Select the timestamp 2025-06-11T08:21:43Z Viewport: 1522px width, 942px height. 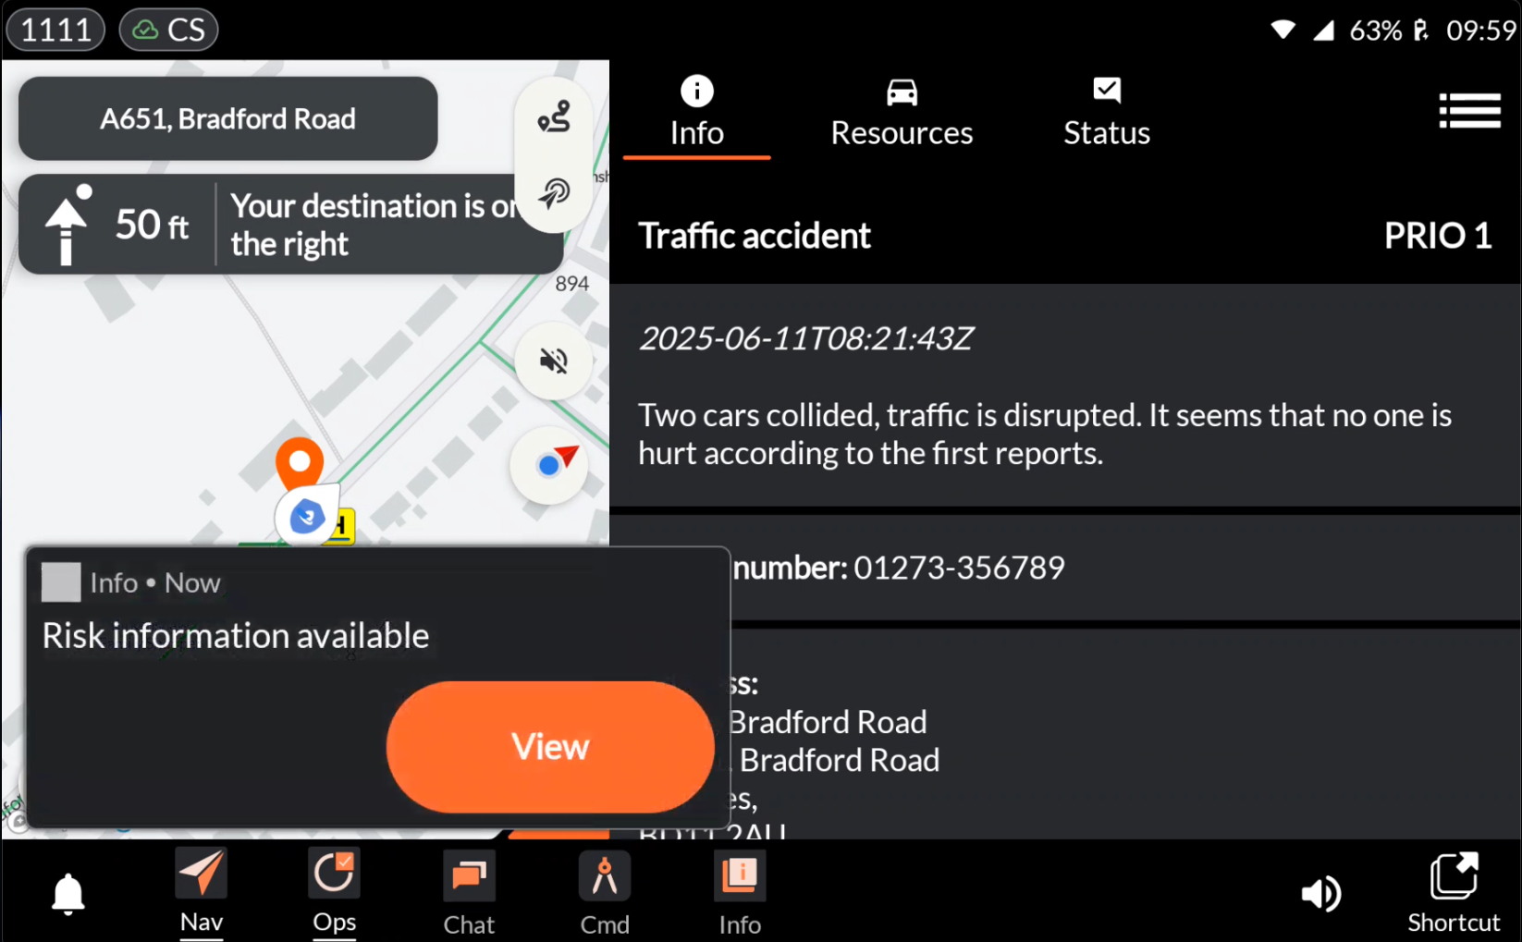(805, 338)
